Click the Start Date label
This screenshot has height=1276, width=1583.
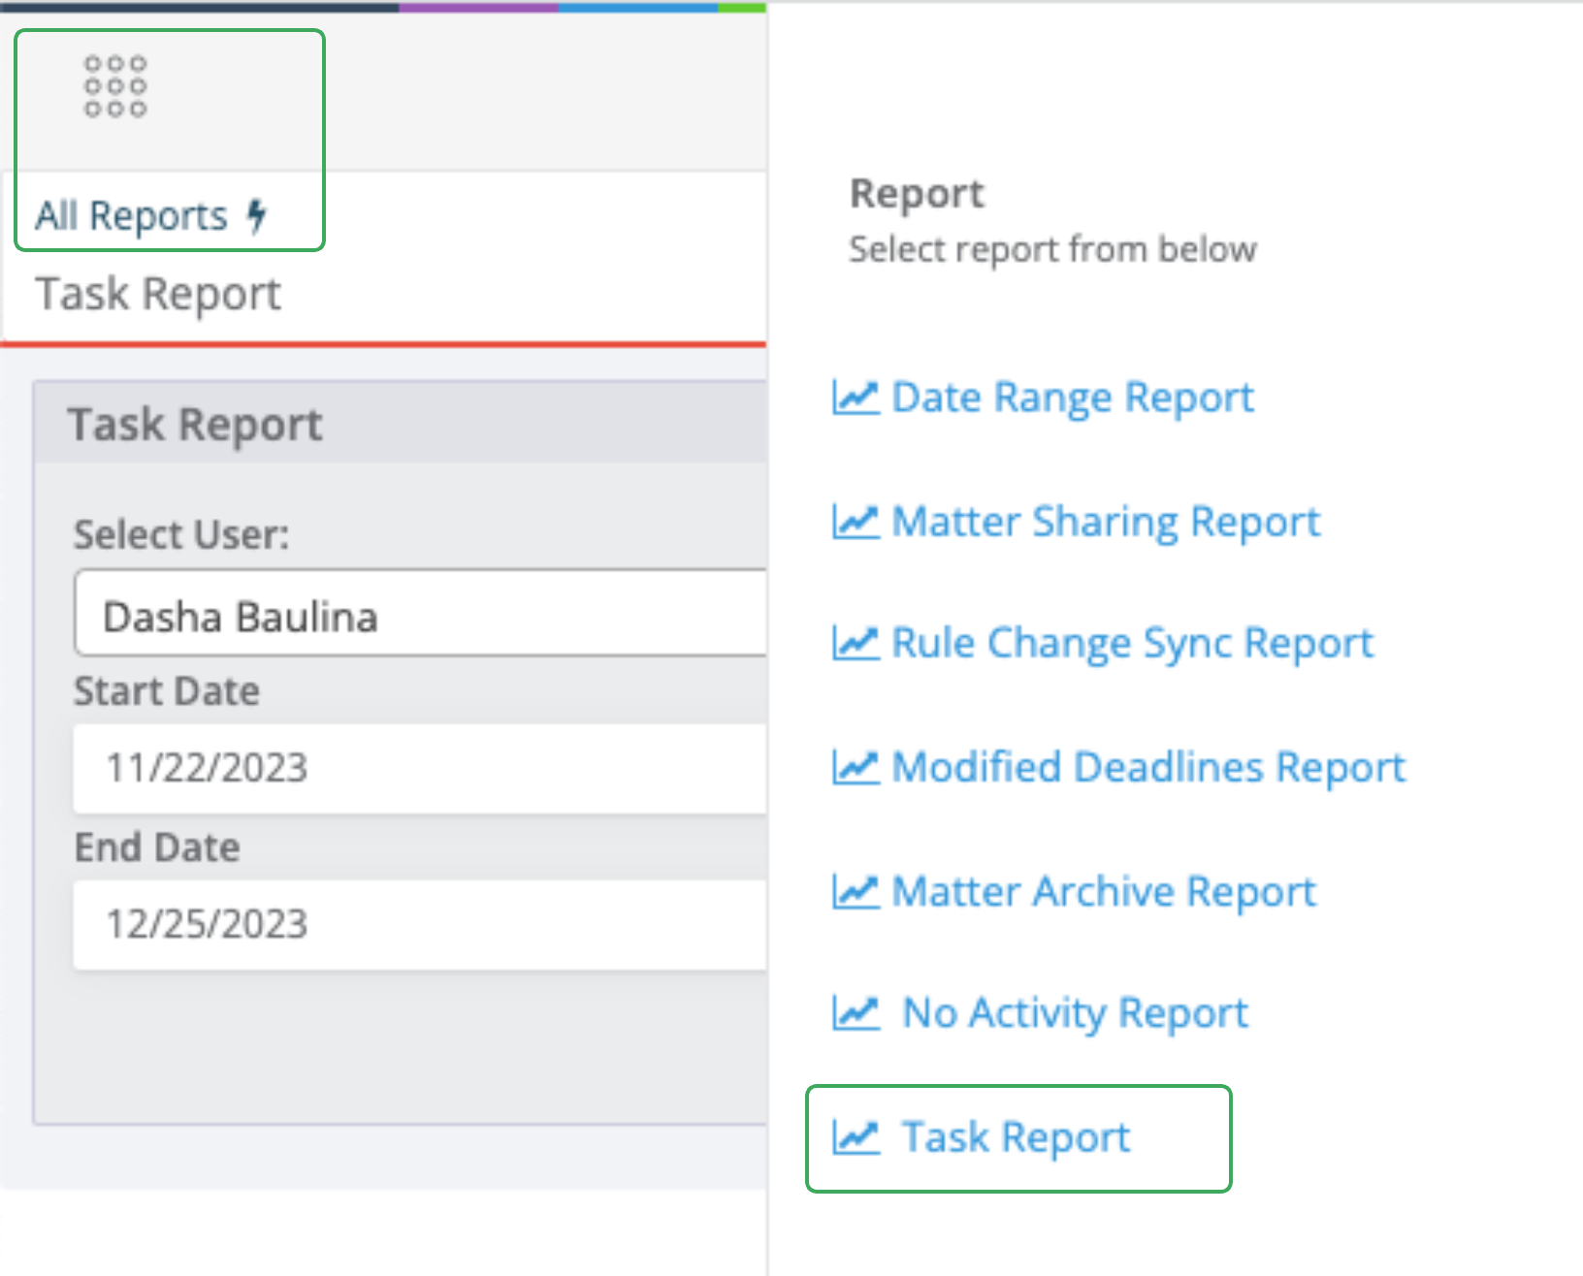pyautogui.click(x=167, y=691)
